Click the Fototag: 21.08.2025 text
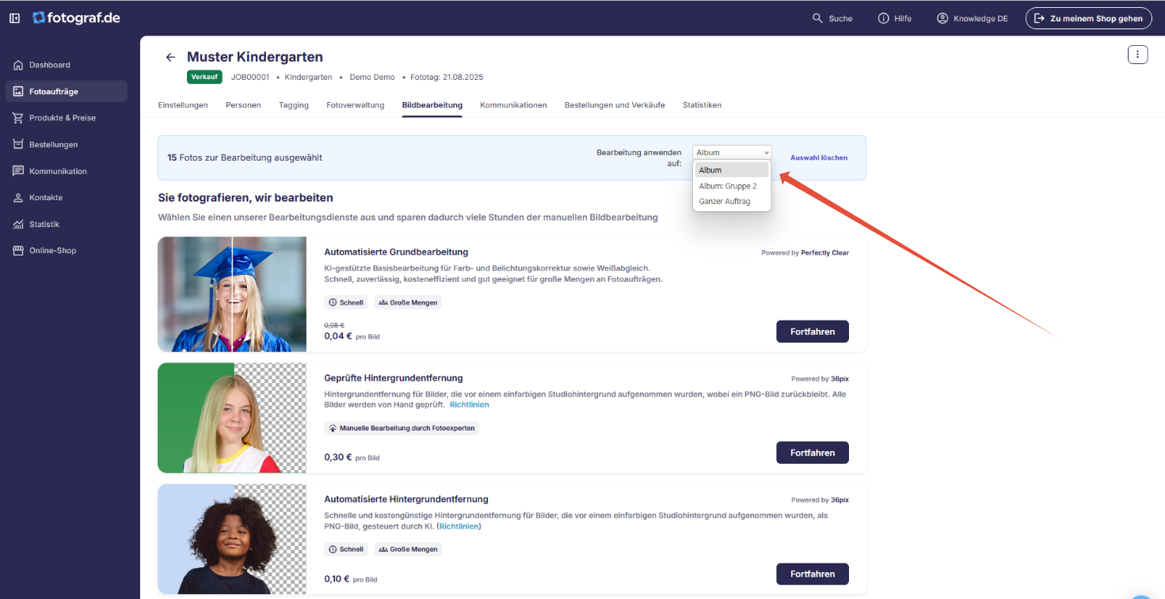 pos(447,78)
